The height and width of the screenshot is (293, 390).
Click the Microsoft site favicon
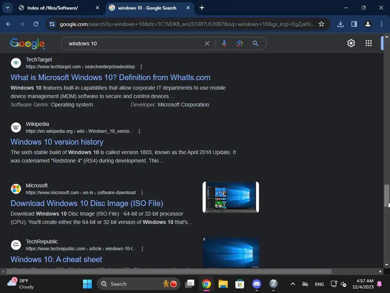(16, 189)
